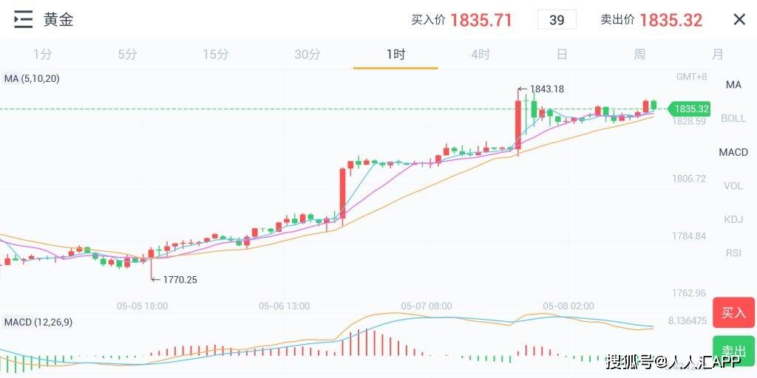Toggle the BOLL indicator

(733, 118)
